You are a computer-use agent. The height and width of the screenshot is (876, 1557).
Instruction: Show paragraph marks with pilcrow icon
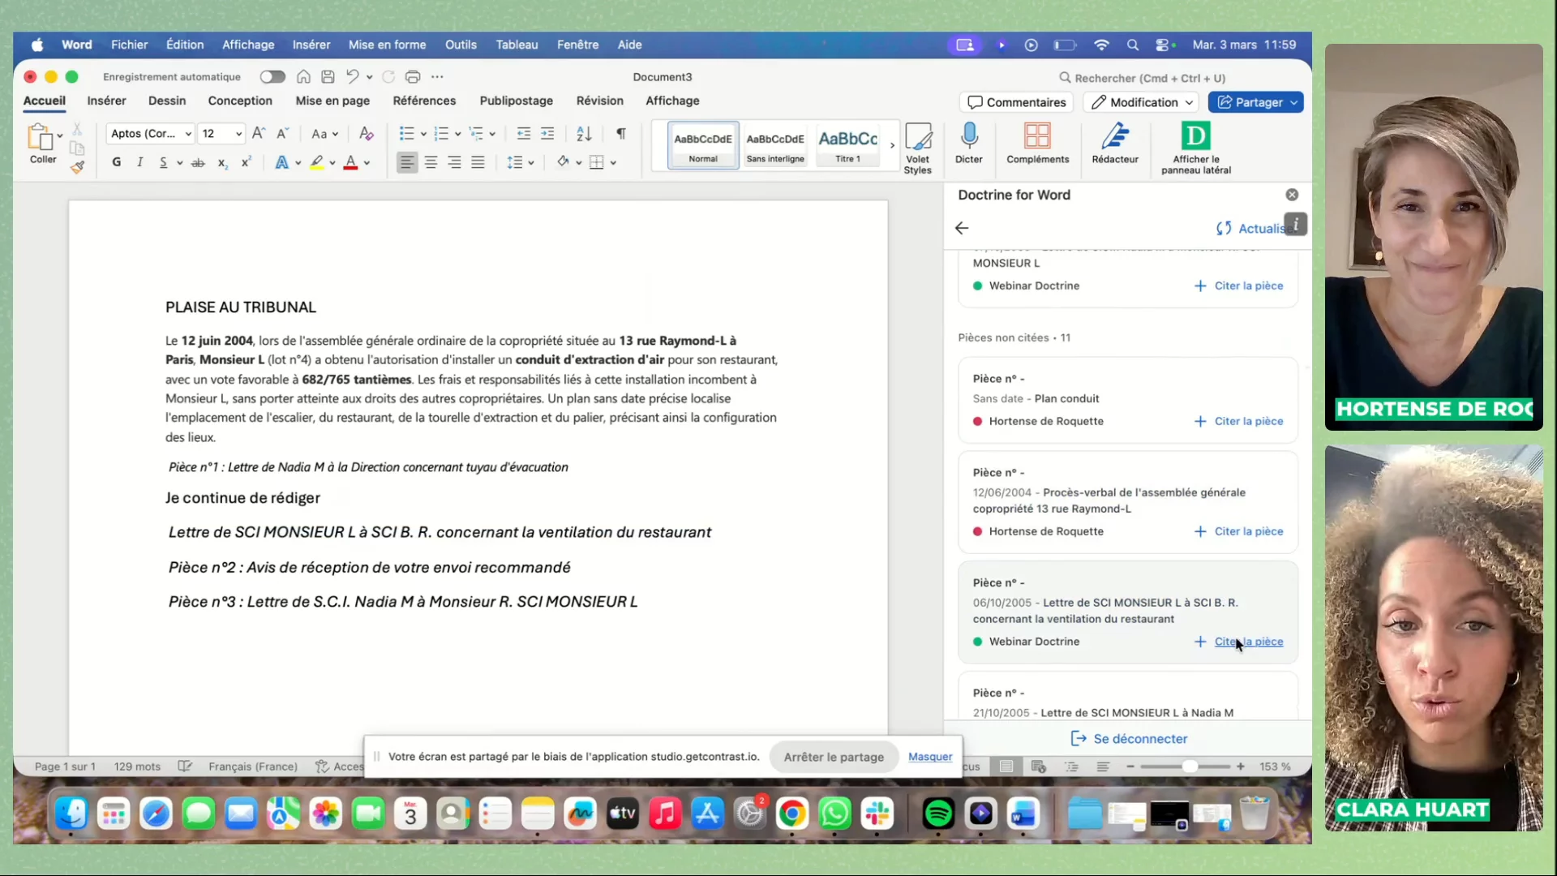point(620,134)
